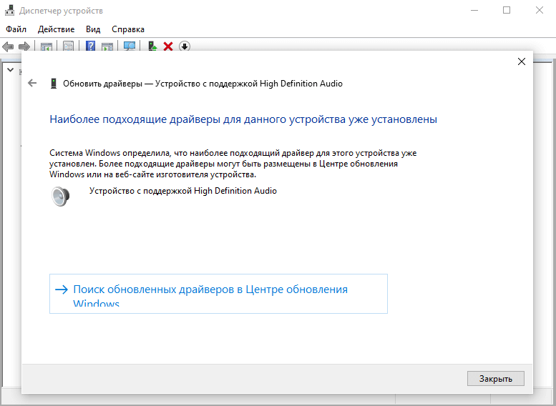The image size is (556, 406).
Task: Open the Properties toolbar icon
Action: pos(69,46)
